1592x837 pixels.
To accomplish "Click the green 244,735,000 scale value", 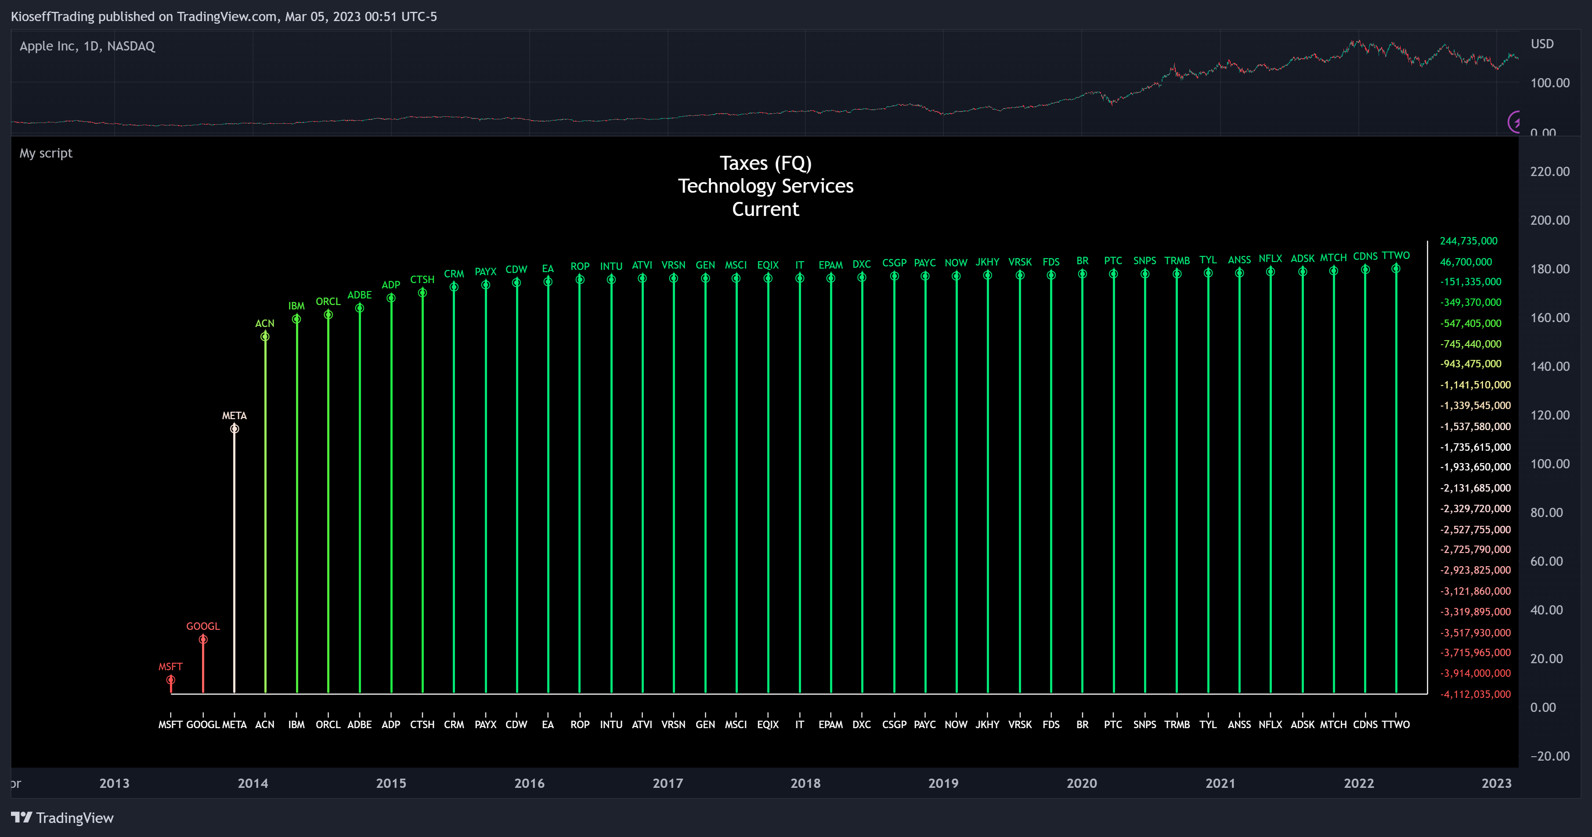I will coord(1469,241).
